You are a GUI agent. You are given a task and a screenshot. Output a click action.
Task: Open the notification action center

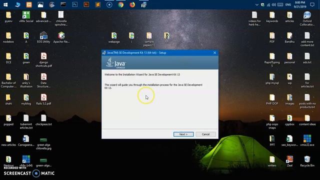tap(312, 4)
